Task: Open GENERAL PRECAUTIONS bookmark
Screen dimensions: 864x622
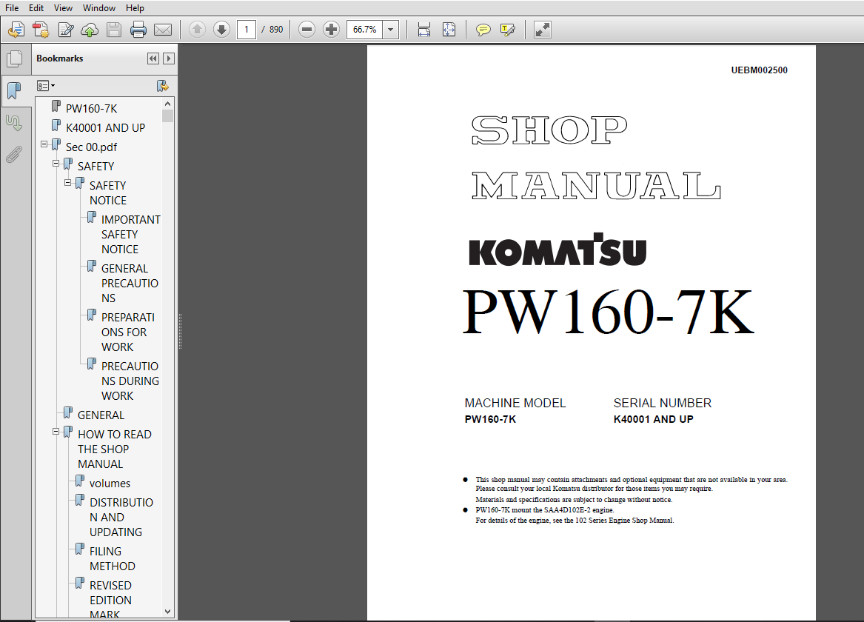Action: click(130, 283)
